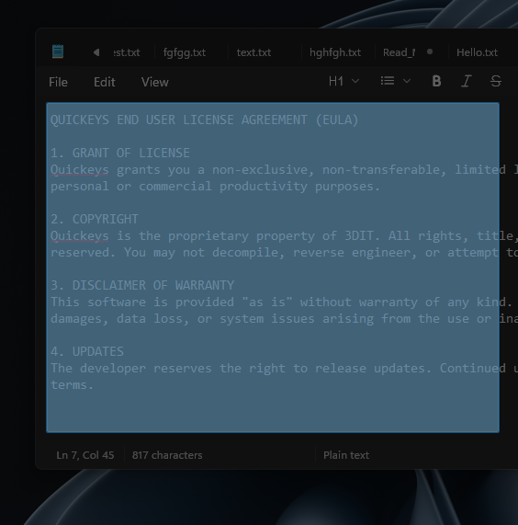
Task: Open the File menu
Action: point(58,82)
